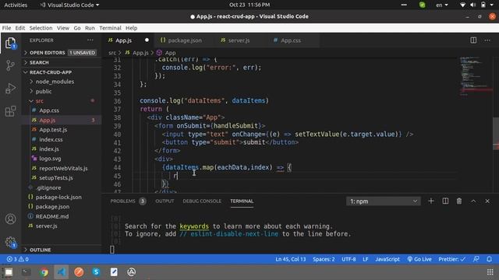Screen dimensions: 499x280
Task: Open terminal app in the dock
Action: (26, 272)
